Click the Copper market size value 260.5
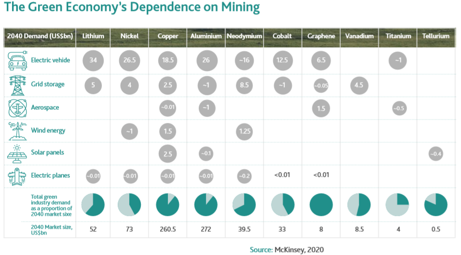 [x=168, y=229]
